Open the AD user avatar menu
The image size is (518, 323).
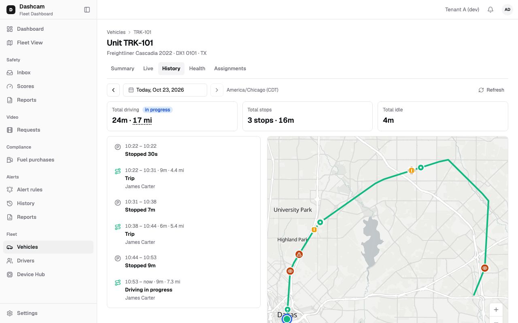[x=507, y=10]
